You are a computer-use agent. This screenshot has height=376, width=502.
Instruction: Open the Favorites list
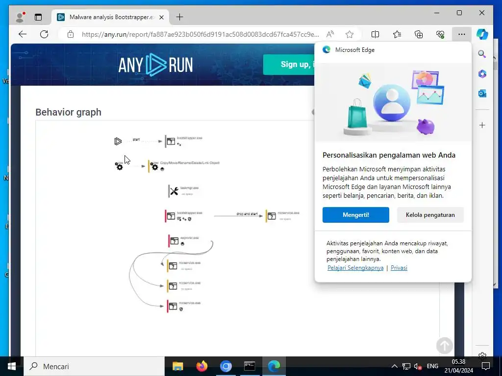tap(397, 34)
